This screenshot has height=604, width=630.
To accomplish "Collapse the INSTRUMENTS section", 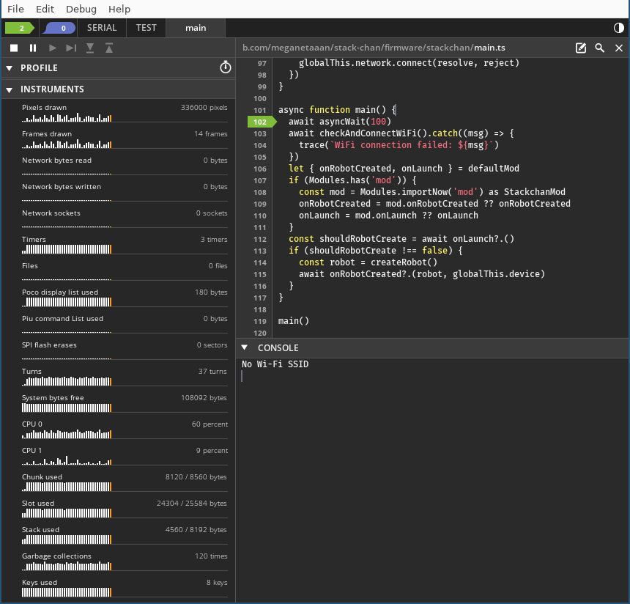I will [10, 89].
